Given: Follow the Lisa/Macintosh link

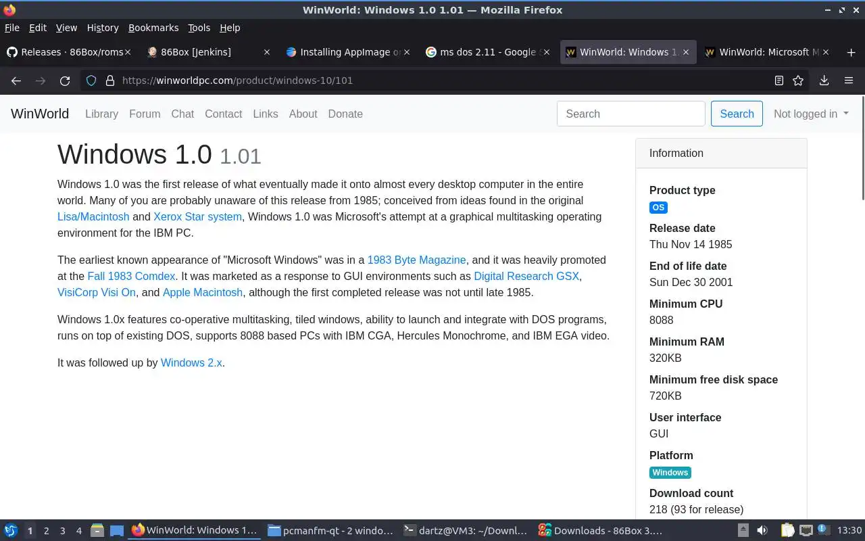Looking at the screenshot, I should tap(93, 216).
